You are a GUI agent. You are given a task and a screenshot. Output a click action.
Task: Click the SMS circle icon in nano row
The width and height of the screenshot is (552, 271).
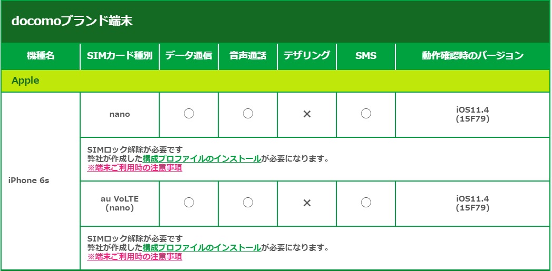[366, 114]
